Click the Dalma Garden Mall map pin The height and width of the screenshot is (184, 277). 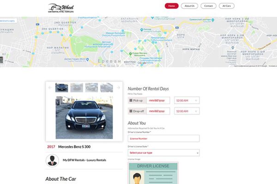[87, 59]
